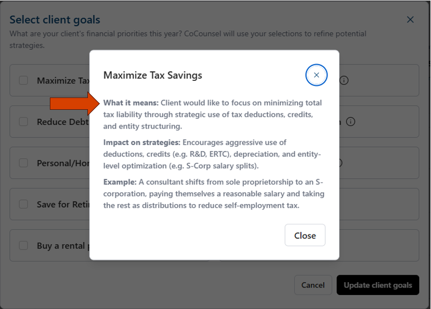Click the info icon on the third-row right card
Image resolution: width=431 pixels, height=309 pixels.
coord(339,163)
